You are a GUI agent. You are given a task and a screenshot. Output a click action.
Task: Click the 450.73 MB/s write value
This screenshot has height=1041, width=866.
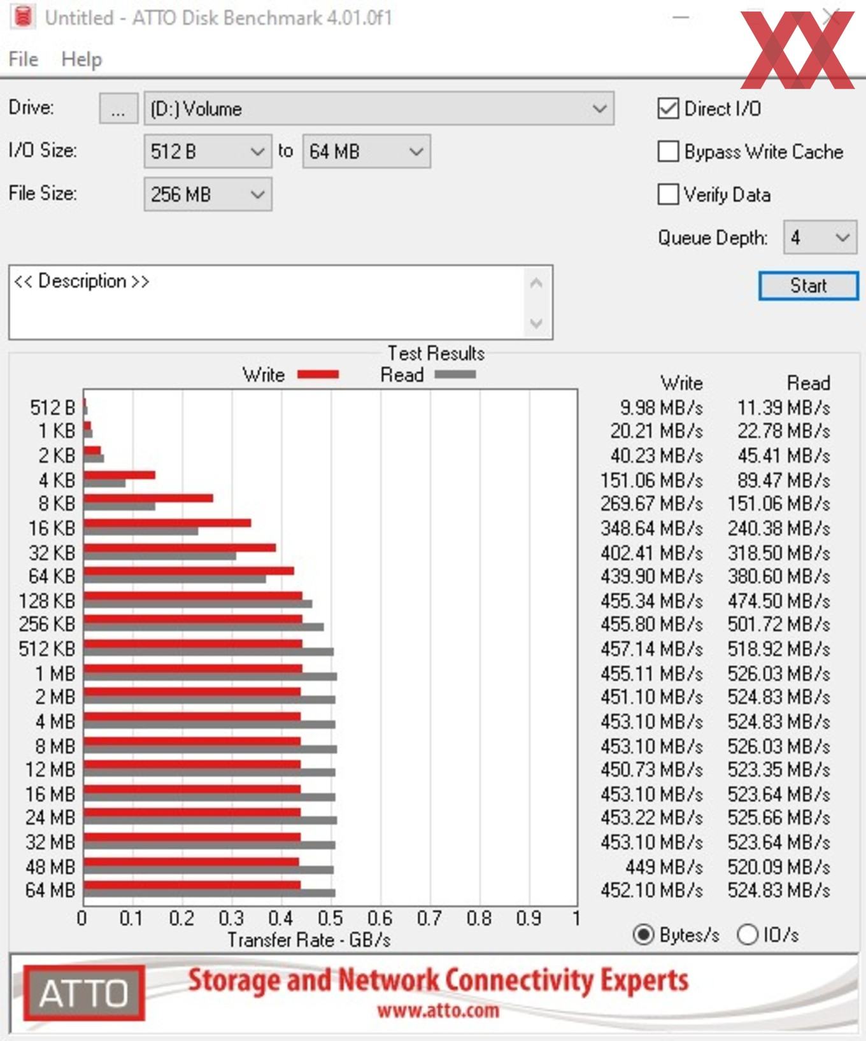tap(651, 769)
